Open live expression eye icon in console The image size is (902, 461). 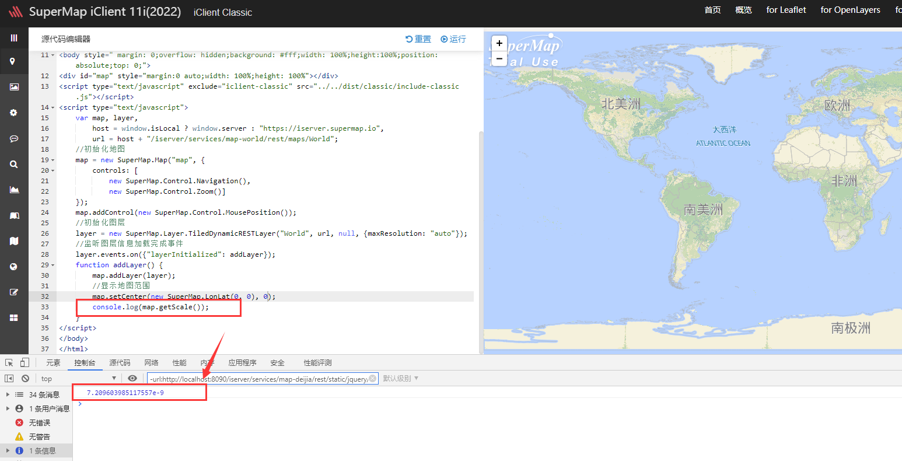pyautogui.click(x=132, y=378)
